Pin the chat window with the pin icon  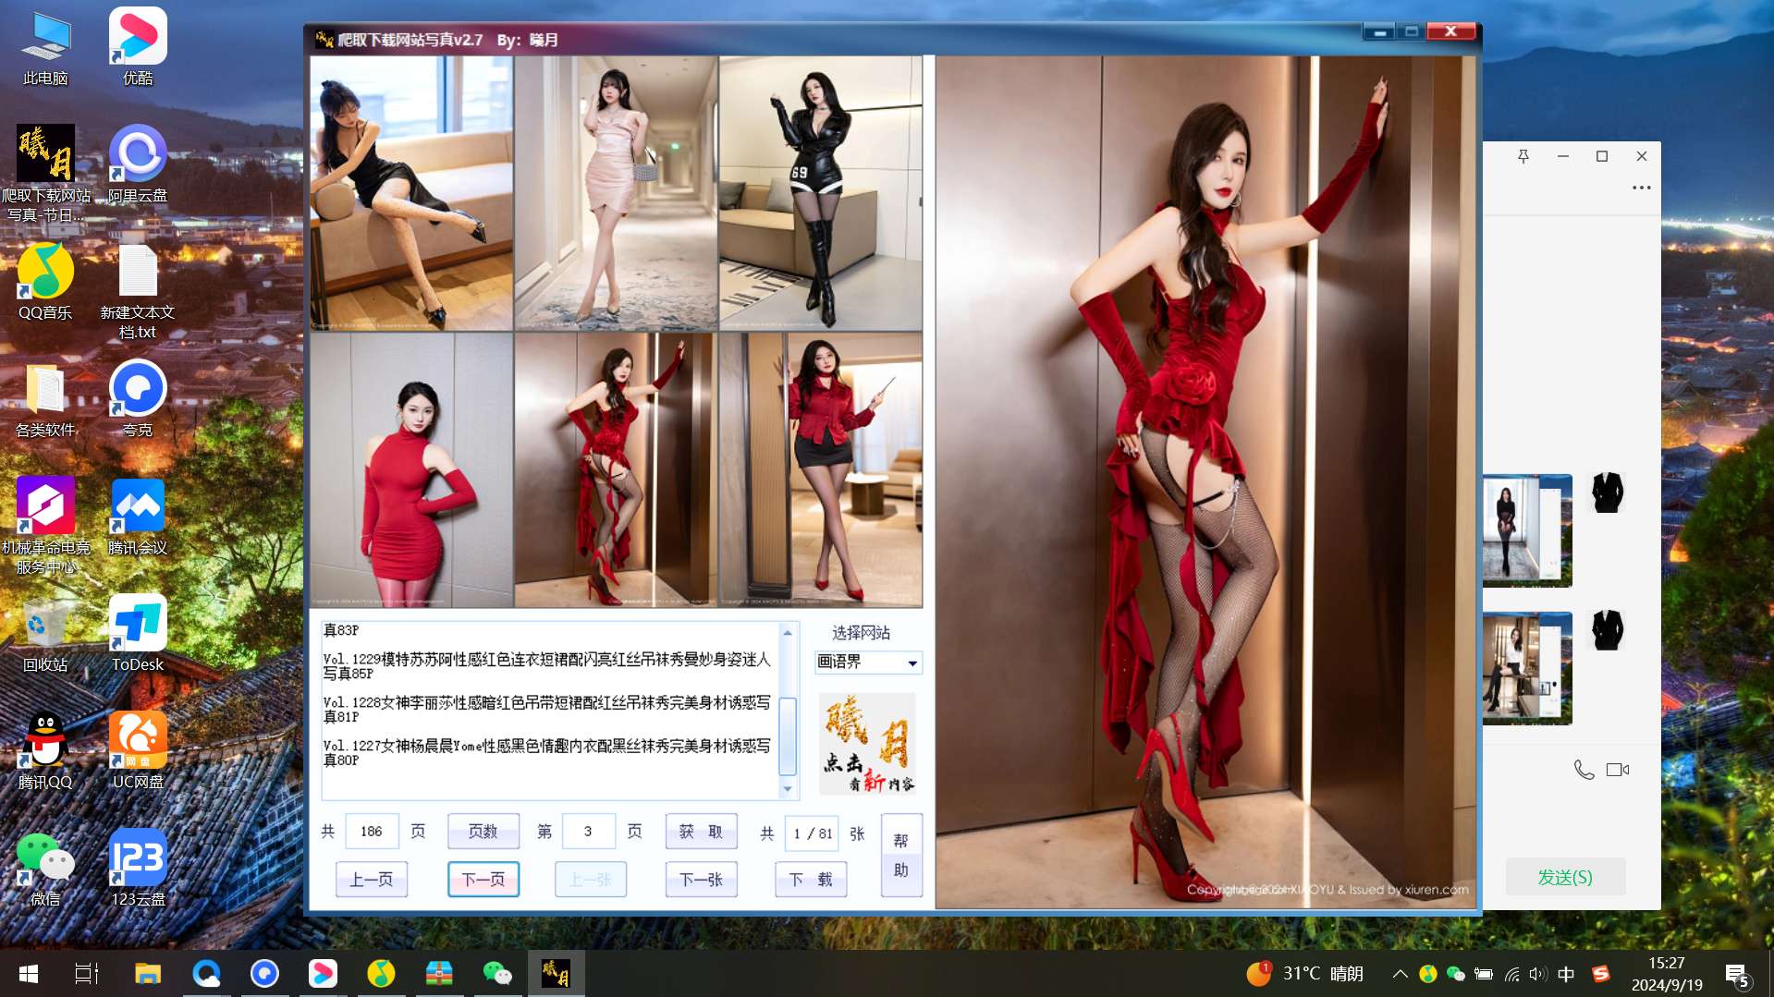1523,156
